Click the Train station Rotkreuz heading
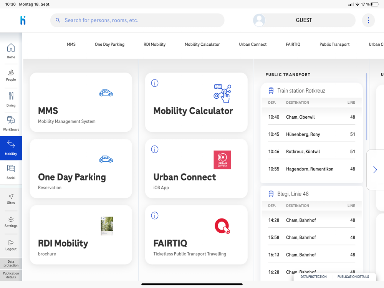This screenshot has width=384, height=288. (x=301, y=91)
